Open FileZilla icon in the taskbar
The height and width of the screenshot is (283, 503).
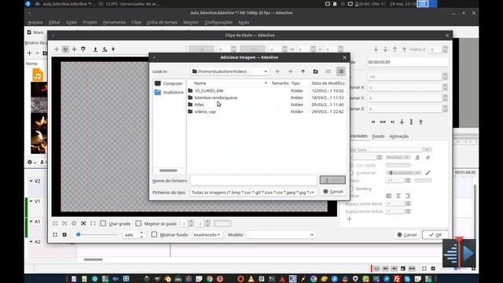397,278
